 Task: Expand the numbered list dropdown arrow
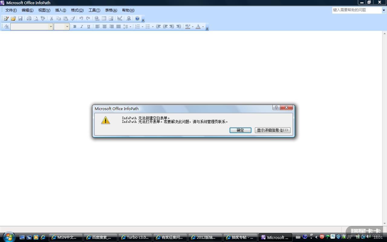click(x=142, y=27)
